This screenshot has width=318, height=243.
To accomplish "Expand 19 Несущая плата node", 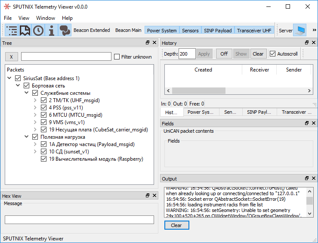I will point(35,129).
